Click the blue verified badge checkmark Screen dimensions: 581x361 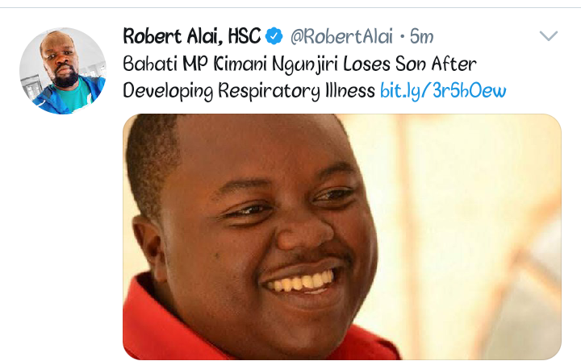274,36
